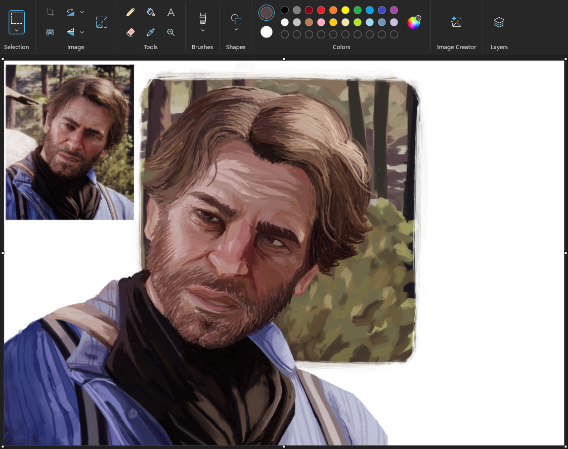Screen dimensions: 568x449
Task: Open the Edit colors wheel
Action: tap(414, 22)
